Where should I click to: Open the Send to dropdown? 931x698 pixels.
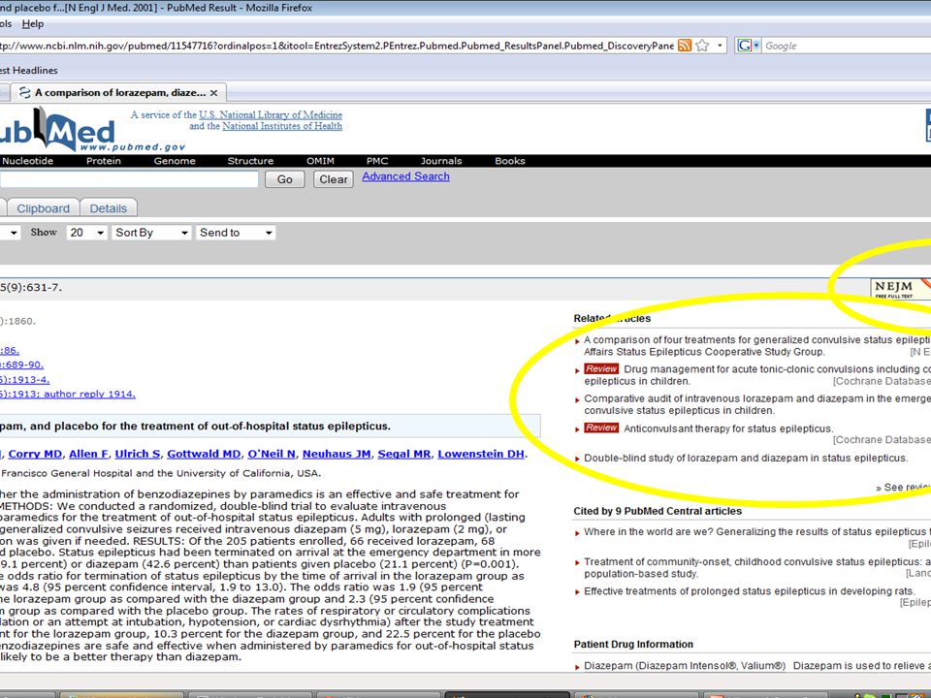(x=236, y=233)
